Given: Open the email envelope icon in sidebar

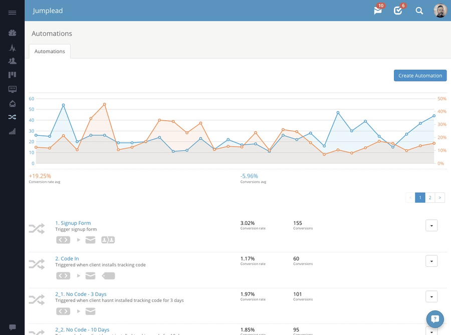Looking at the screenshot, I should point(12,104).
